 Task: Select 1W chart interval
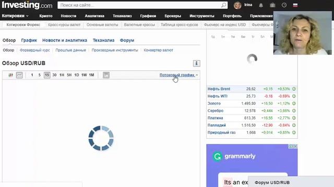(x=84, y=75)
